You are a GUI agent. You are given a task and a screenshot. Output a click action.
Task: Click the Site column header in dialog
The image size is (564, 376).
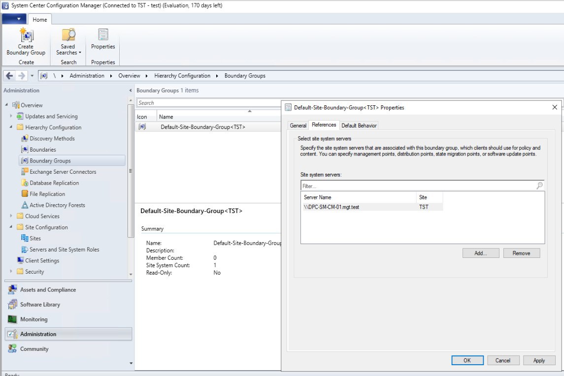tap(430, 197)
